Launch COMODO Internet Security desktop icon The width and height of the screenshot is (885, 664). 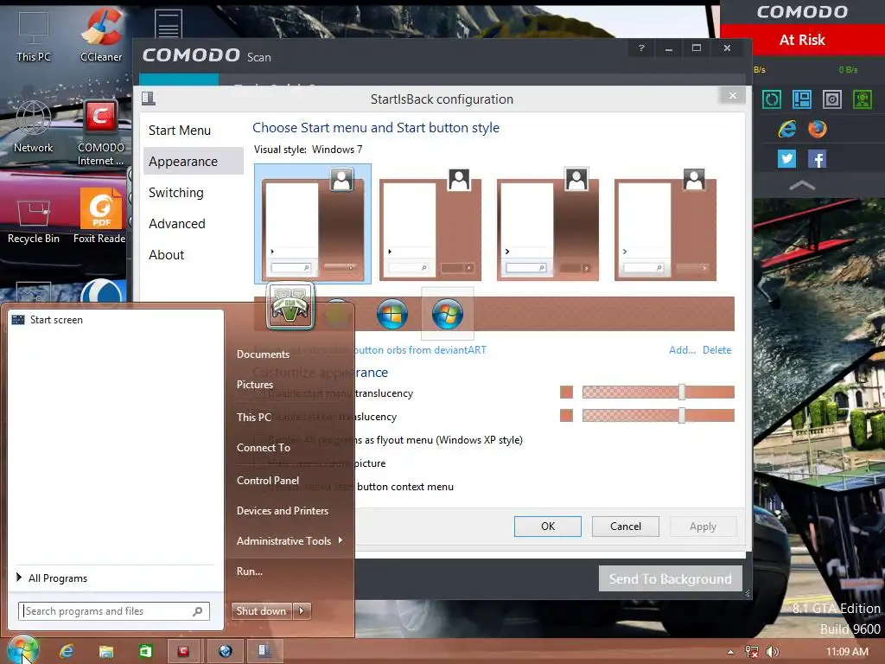(101, 132)
